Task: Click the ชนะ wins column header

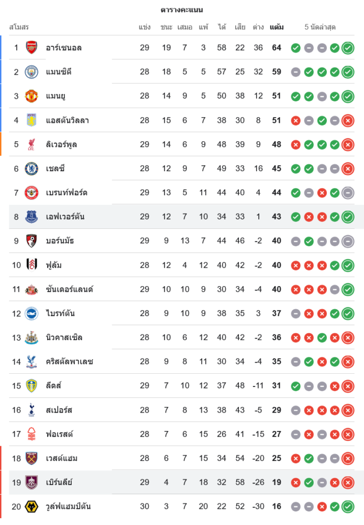Action: pyautogui.click(x=167, y=27)
